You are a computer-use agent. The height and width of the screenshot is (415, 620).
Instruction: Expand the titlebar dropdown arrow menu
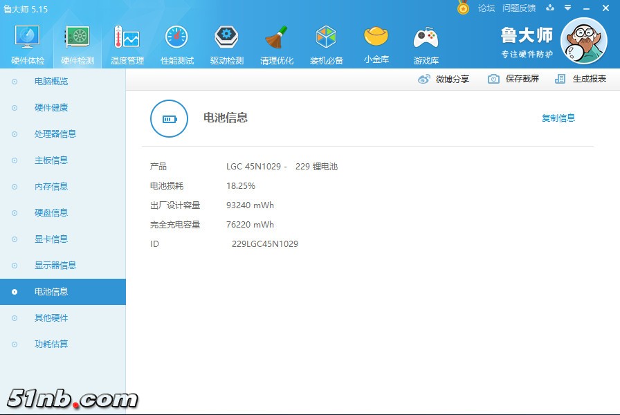(568, 8)
